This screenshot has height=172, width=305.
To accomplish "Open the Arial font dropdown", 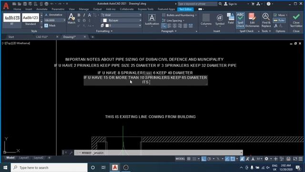I will tap(121, 15).
